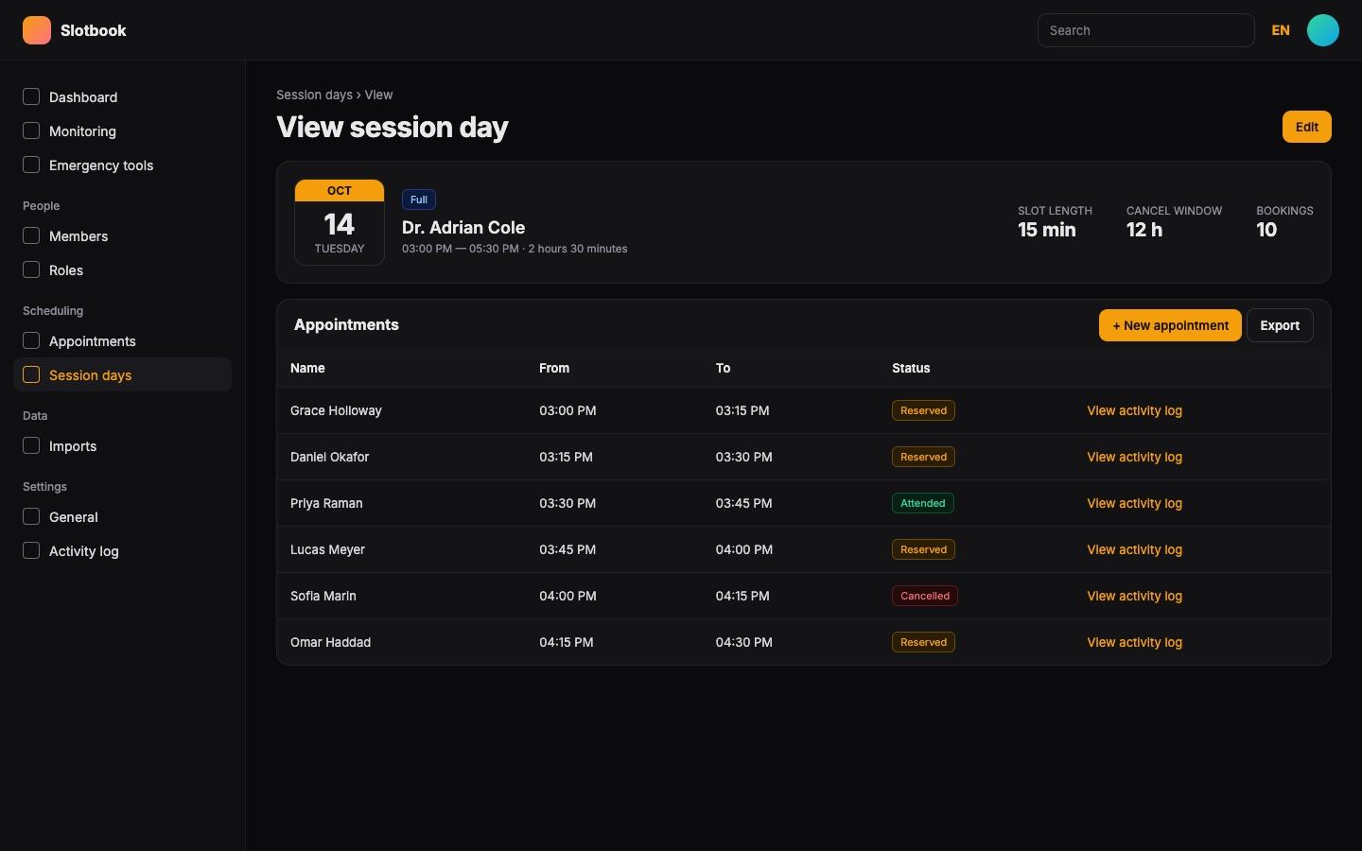Click the name Priya Raman
This screenshot has height=851, width=1362.
click(x=326, y=503)
